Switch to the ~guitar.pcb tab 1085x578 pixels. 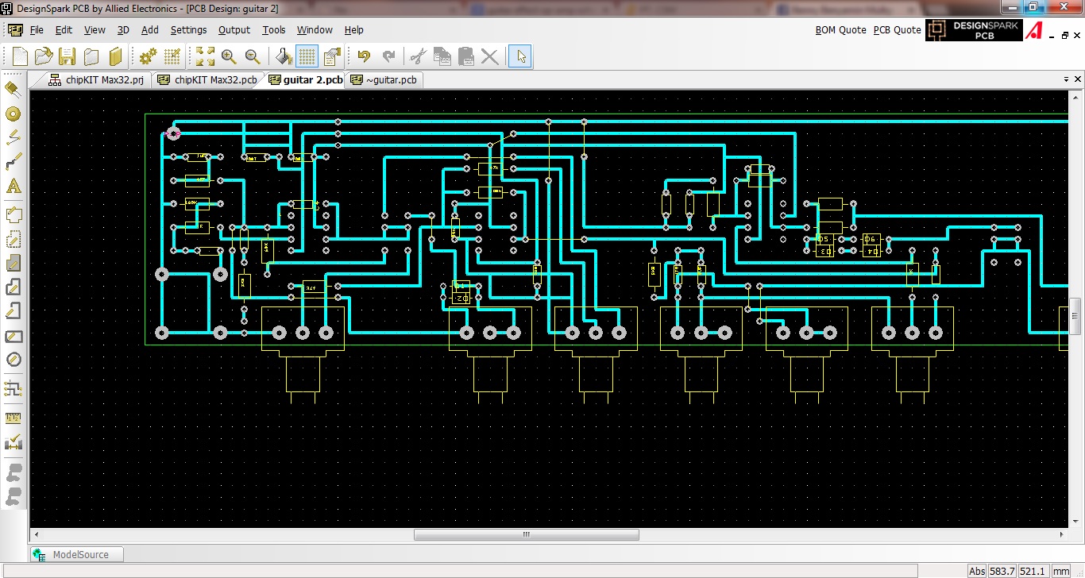(384, 80)
